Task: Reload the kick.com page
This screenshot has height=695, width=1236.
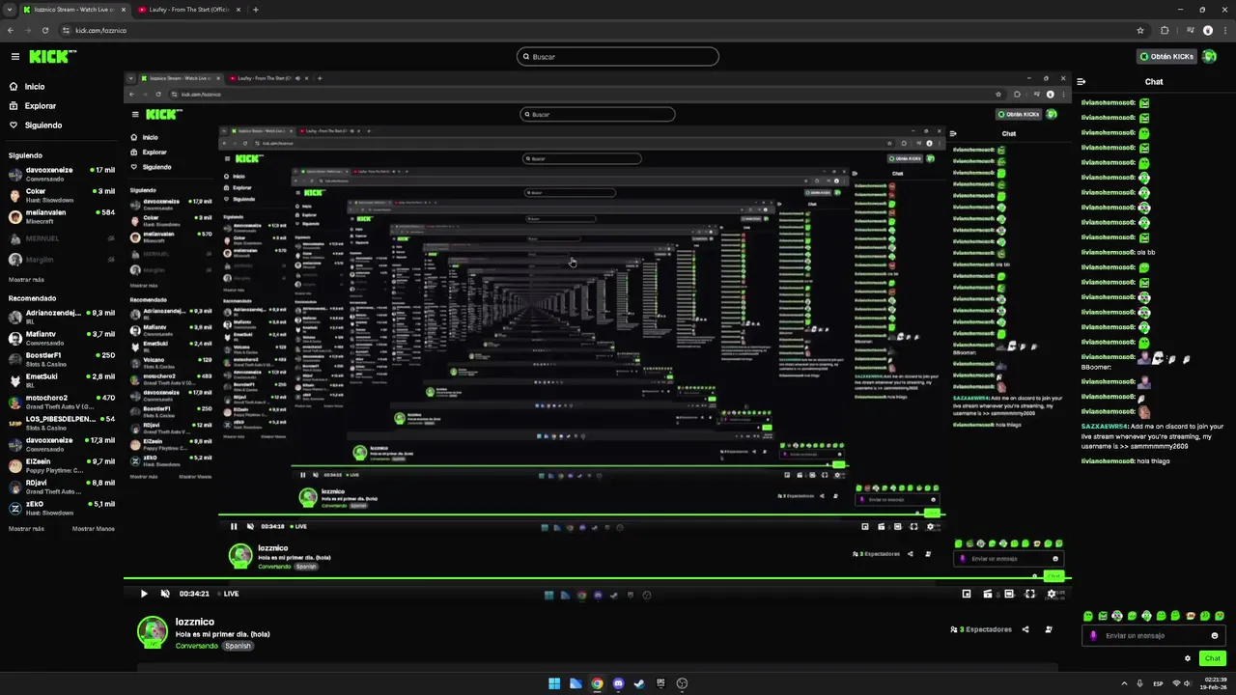Action: coord(44,30)
